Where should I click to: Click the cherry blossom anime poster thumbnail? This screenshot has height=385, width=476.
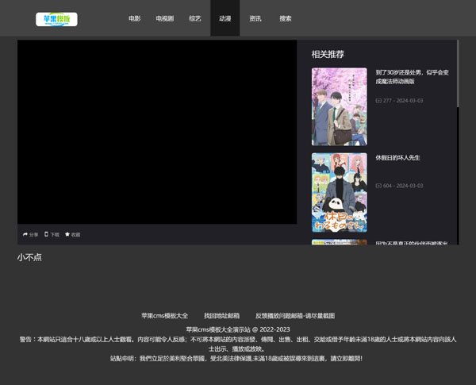[339, 106]
